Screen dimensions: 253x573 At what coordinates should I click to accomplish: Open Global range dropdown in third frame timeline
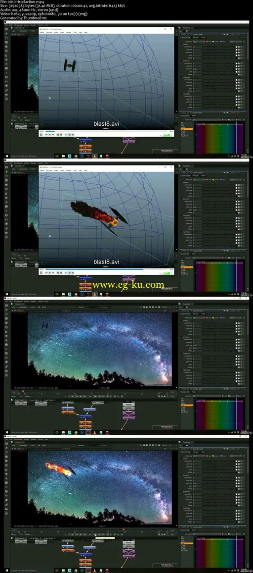coord(28,396)
